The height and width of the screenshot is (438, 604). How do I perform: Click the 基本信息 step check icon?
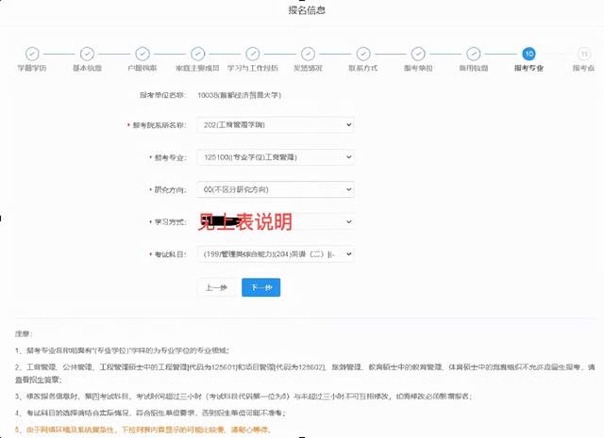pos(87,54)
